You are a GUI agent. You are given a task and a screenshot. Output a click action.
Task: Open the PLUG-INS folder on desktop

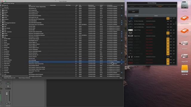(x=184, y=69)
